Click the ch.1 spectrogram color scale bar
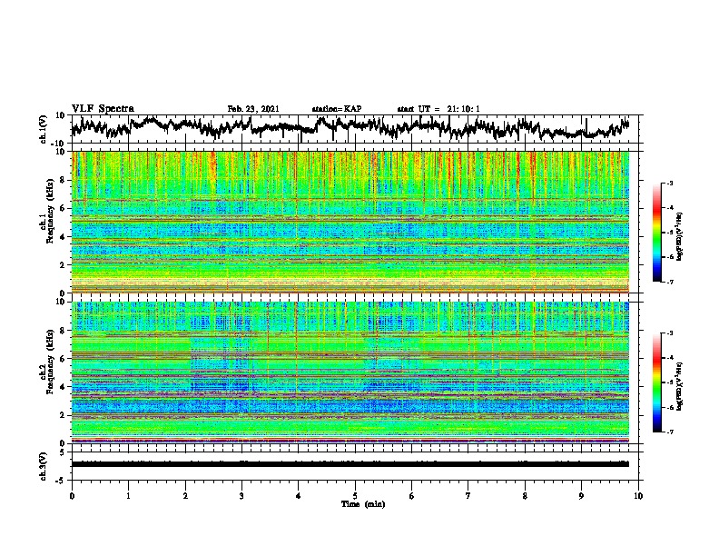Image resolution: width=719 pixels, height=556 pixels. [x=656, y=233]
